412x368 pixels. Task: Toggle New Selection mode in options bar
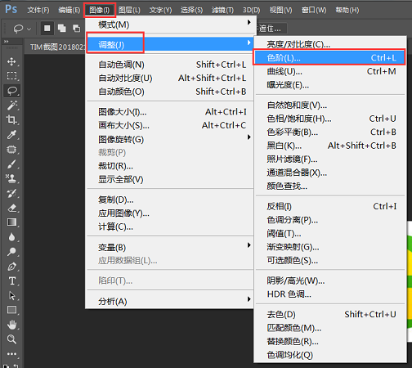47,29
